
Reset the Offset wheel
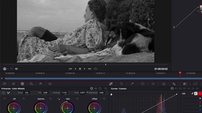pyautogui.click(x=104, y=99)
